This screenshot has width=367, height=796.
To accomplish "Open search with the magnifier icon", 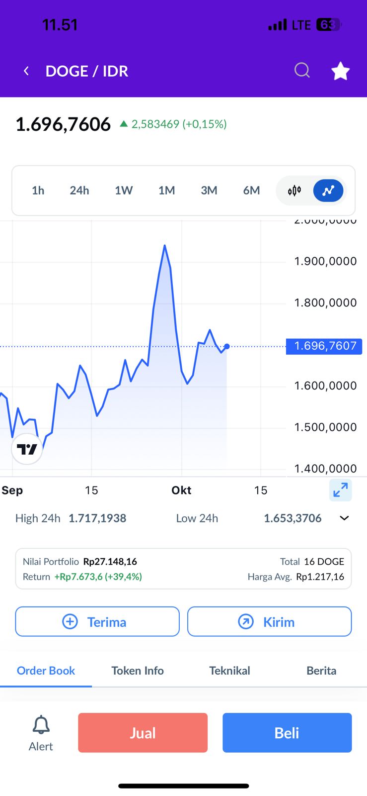I will [x=302, y=71].
